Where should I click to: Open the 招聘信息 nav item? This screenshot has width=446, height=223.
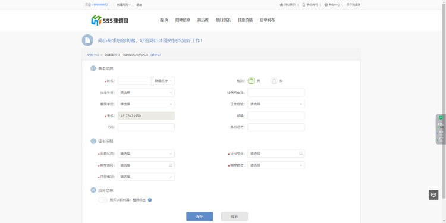coord(183,20)
